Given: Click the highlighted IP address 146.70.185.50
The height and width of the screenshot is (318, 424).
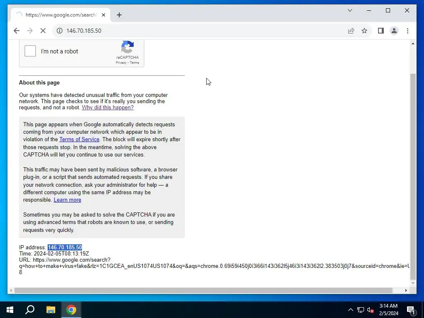Looking at the screenshot, I should (x=65, y=248).
